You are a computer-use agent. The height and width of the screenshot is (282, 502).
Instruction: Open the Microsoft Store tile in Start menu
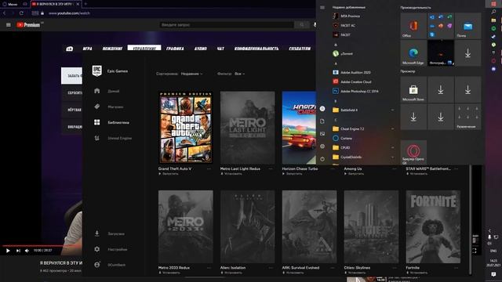point(413,90)
